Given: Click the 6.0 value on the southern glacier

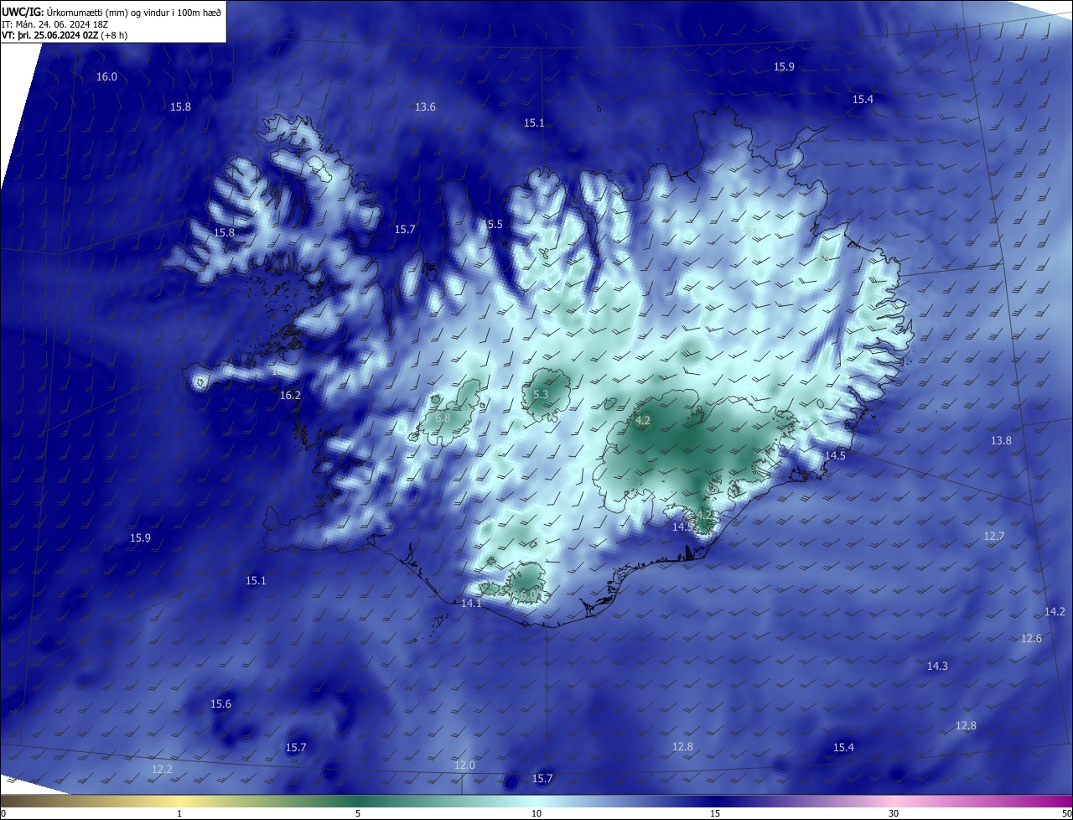Looking at the screenshot, I should (x=528, y=594).
